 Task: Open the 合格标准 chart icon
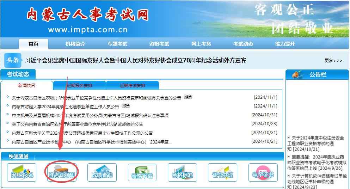[182, 172]
